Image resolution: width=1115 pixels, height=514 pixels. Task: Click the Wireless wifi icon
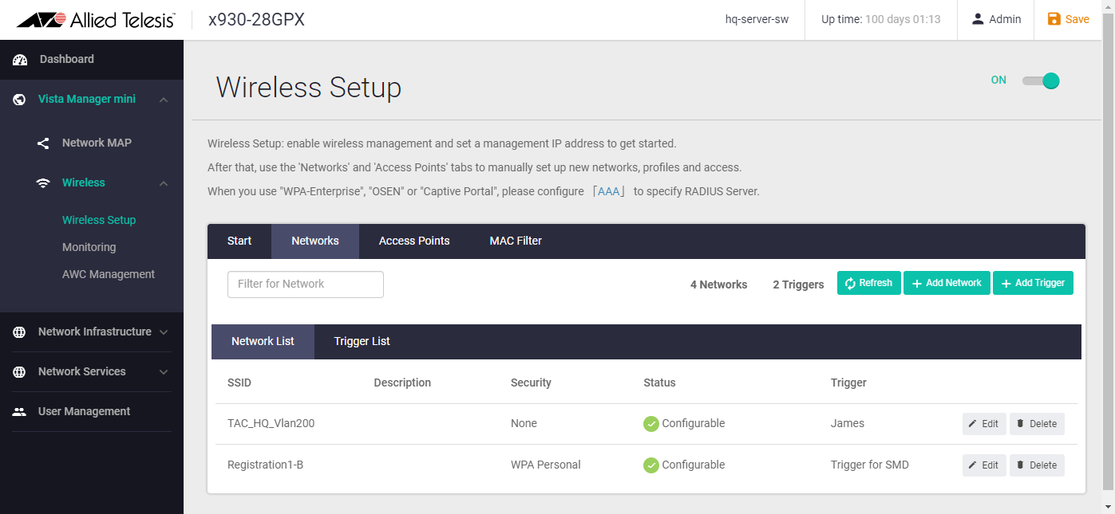click(x=44, y=183)
